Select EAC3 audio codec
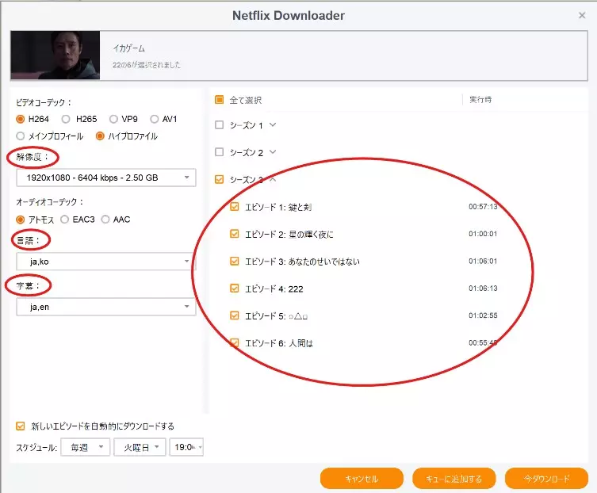This screenshot has height=493, width=597. [x=64, y=220]
